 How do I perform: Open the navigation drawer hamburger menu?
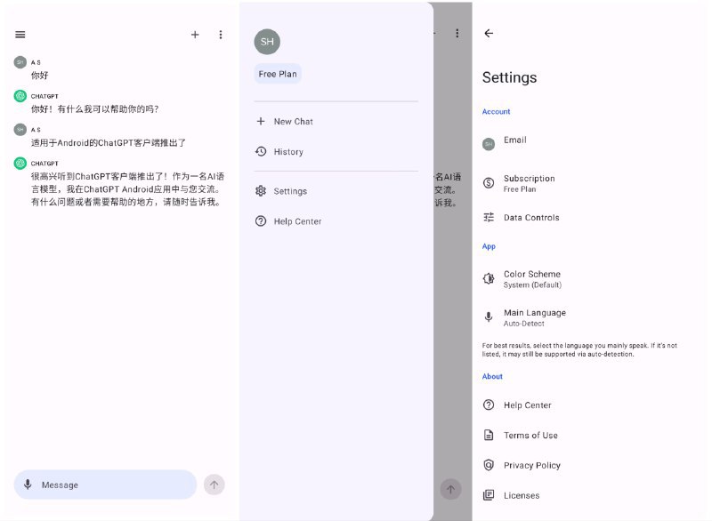click(20, 35)
